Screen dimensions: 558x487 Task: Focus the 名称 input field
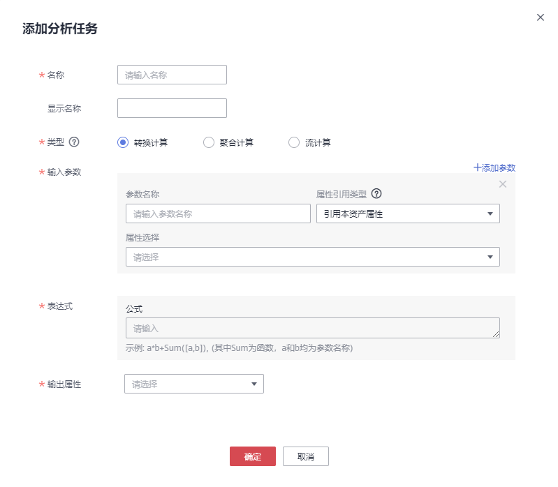point(172,75)
